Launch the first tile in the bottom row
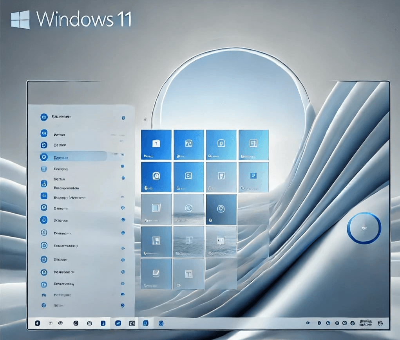The width and height of the screenshot is (400, 340). coord(156,274)
